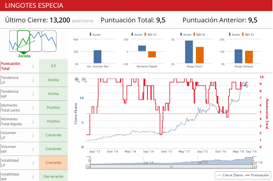
Task: Click the Jul '14 navigator label
Action: [x=148, y=163]
